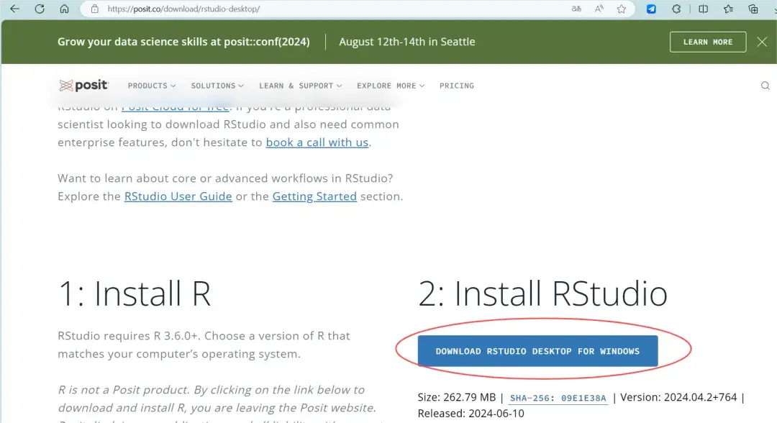Click the browser home icon
Viewport: 777px width, 423px height.
63,9
